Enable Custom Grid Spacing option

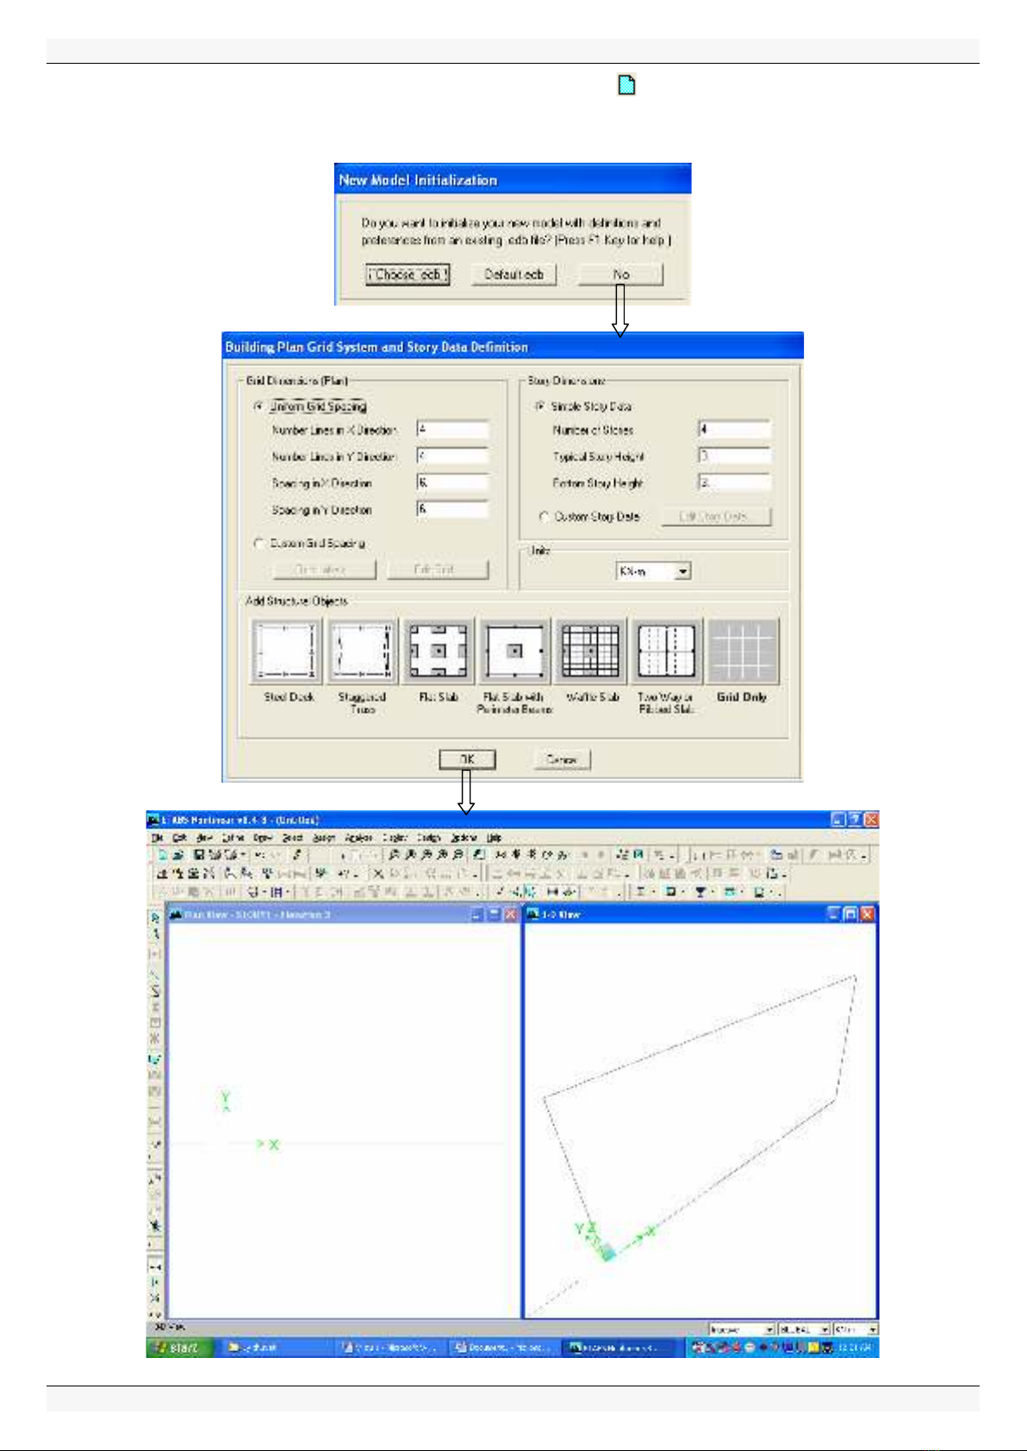[259, 543]
